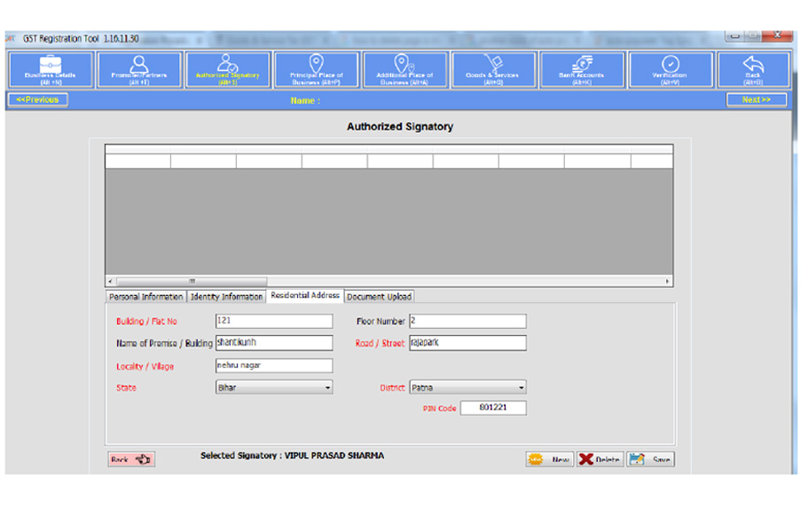
Task: Switch to Personal Information tab
Action: [145, 297]
